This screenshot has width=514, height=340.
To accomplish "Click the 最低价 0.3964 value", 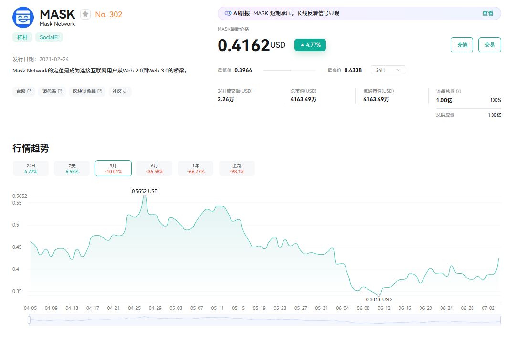I will [243, 70].
